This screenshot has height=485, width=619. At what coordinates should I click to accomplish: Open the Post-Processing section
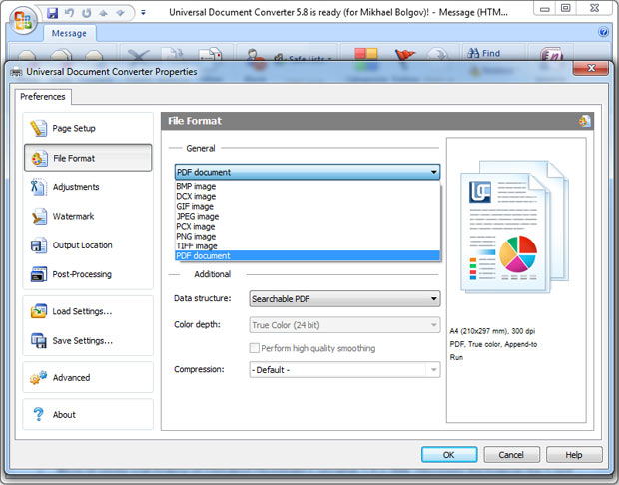point(88,274)
